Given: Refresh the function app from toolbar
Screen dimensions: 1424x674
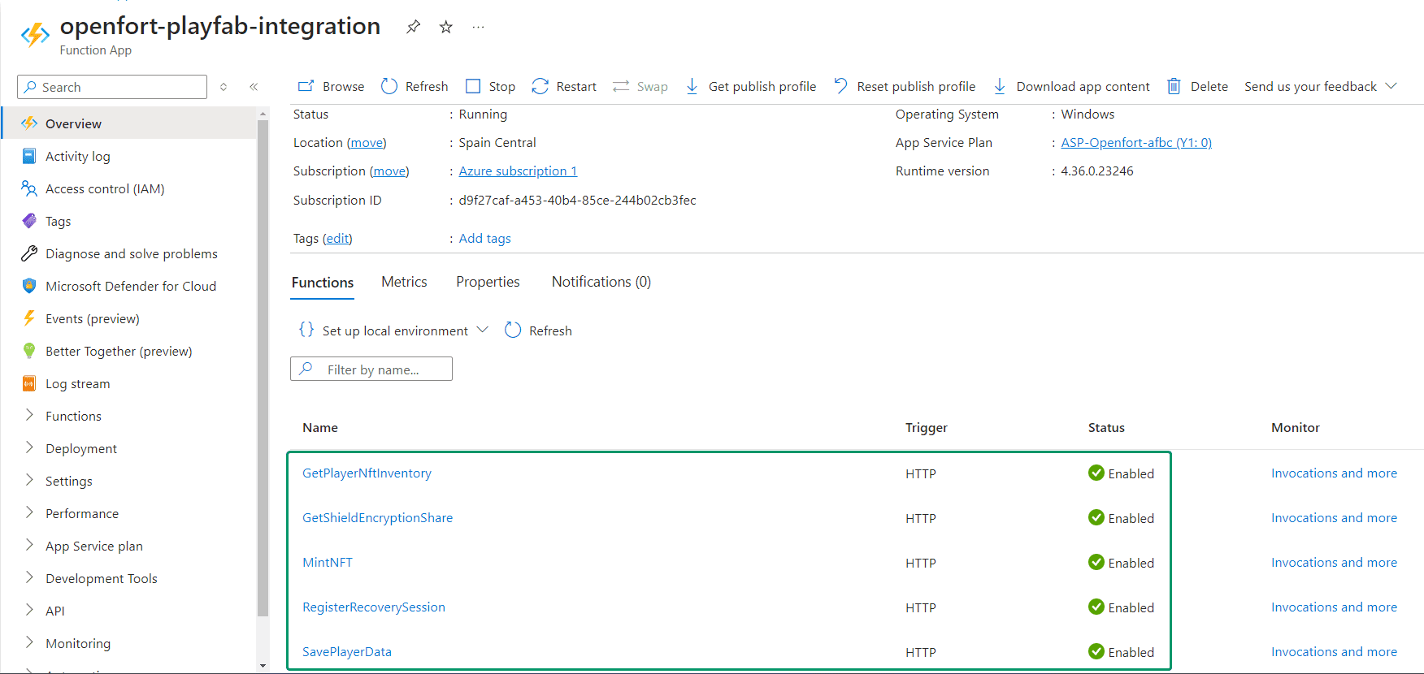Looking at the screenshot, I should (415, 86).
